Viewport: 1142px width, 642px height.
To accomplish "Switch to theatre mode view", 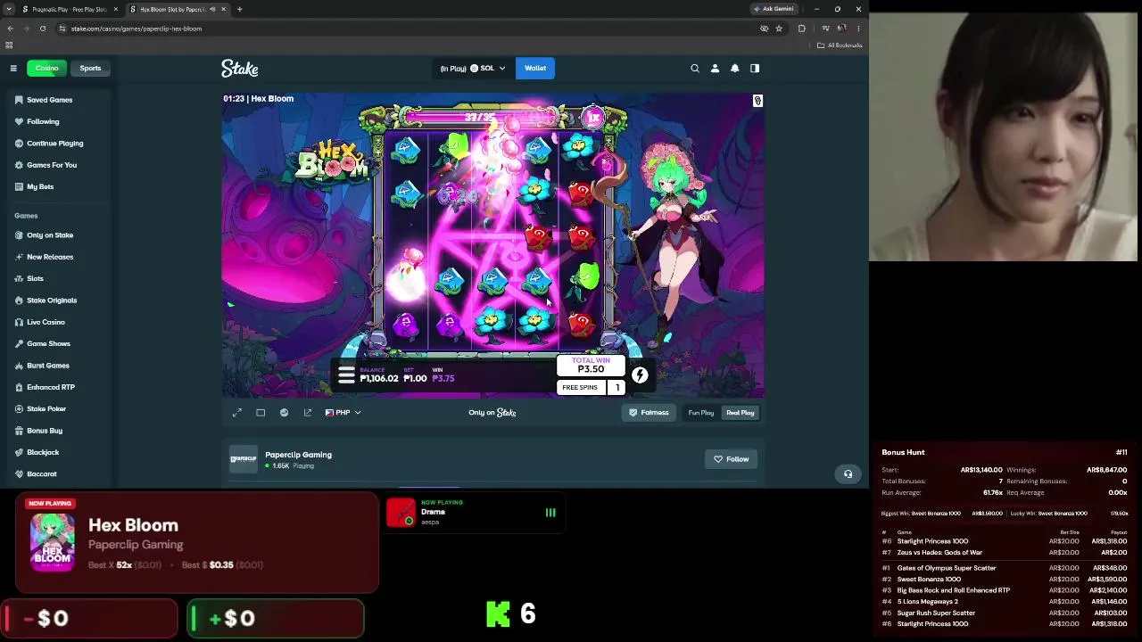I will click(x=261, y=413).
